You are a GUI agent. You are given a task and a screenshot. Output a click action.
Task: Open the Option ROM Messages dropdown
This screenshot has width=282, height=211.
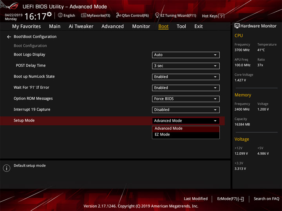(x=186, y=99)
